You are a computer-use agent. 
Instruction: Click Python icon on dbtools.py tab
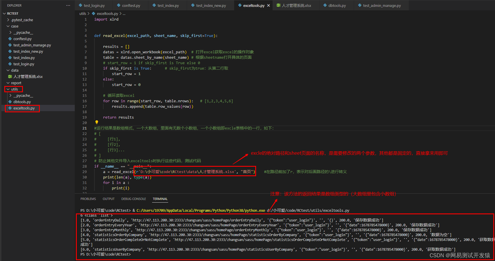(x=325, y=5)
